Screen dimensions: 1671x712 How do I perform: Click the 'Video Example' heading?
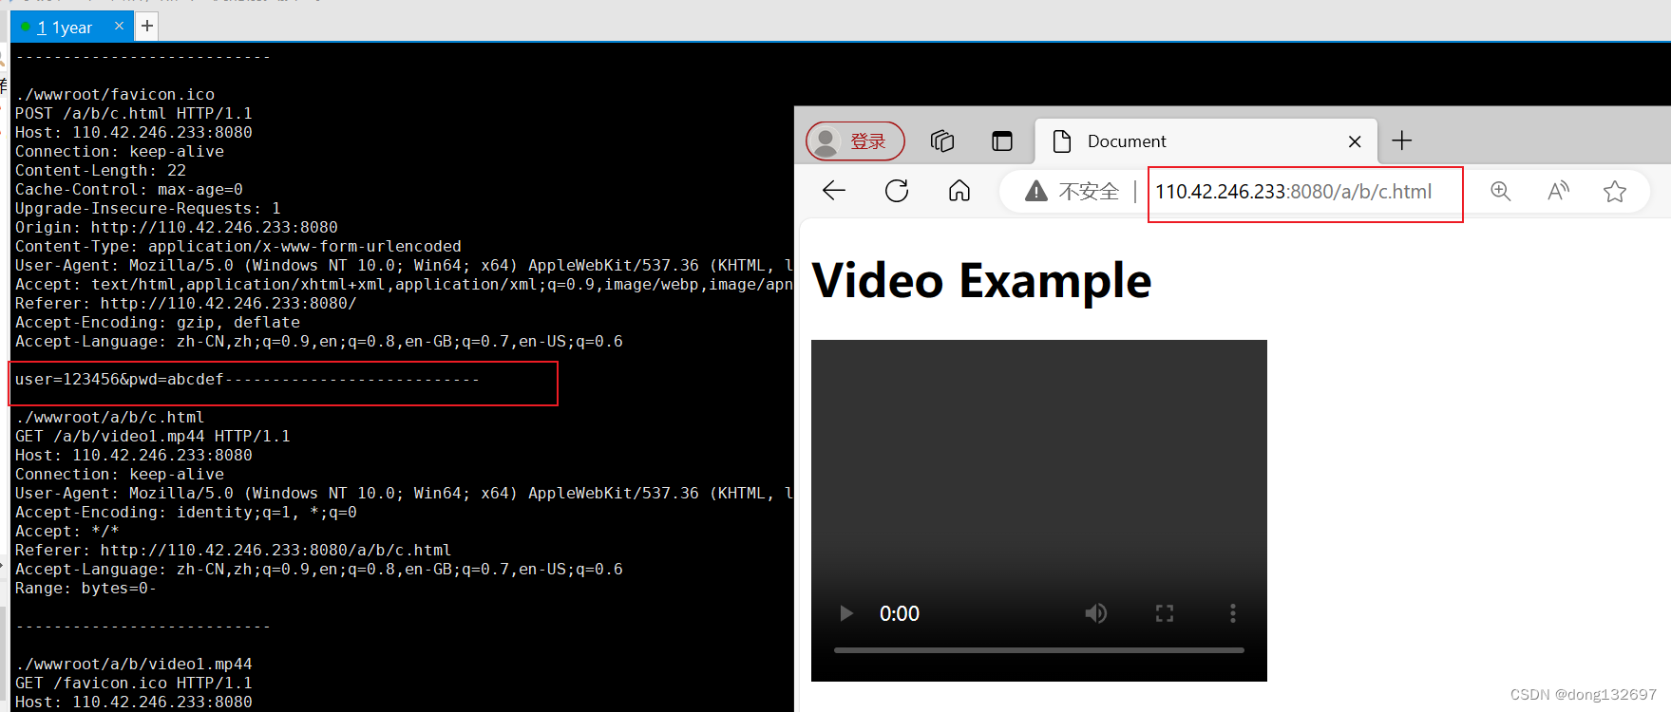point(981,281)
